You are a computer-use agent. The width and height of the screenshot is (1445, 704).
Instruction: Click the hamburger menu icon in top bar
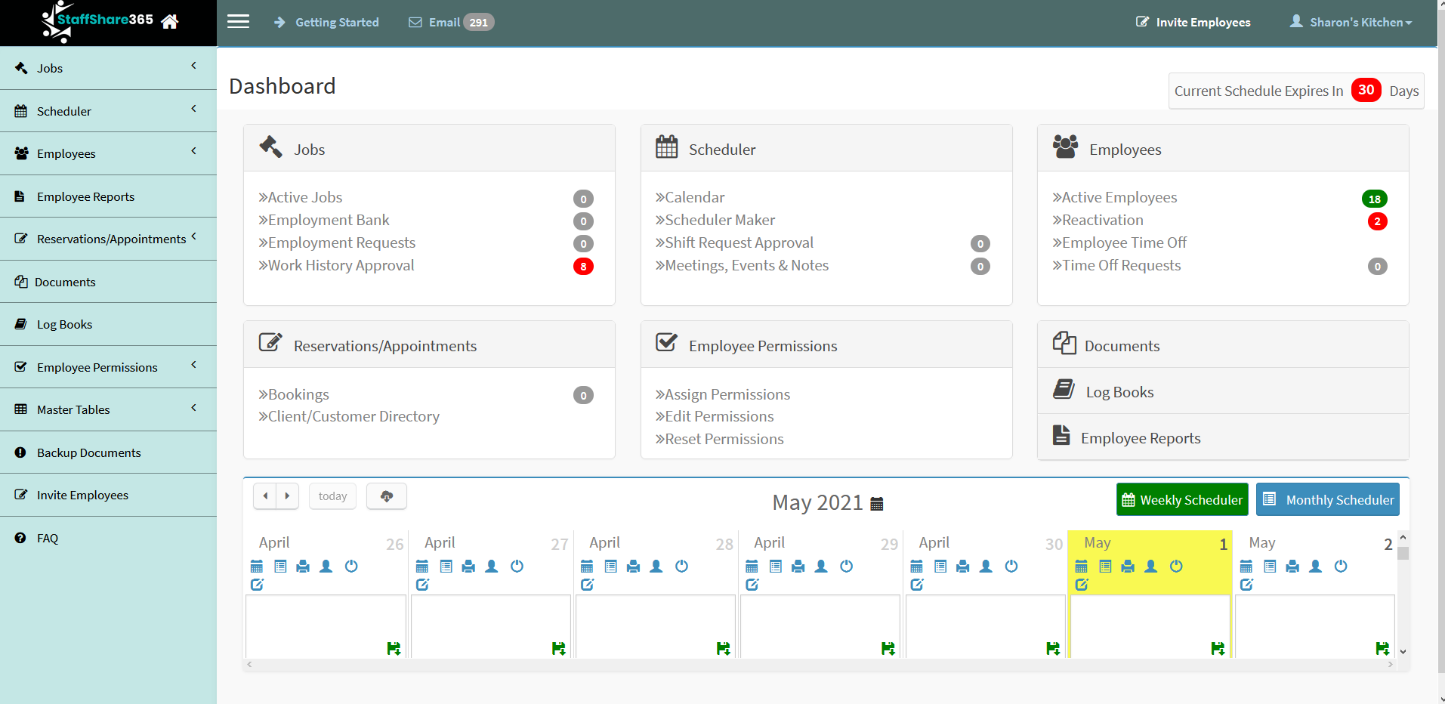(238, 22)
